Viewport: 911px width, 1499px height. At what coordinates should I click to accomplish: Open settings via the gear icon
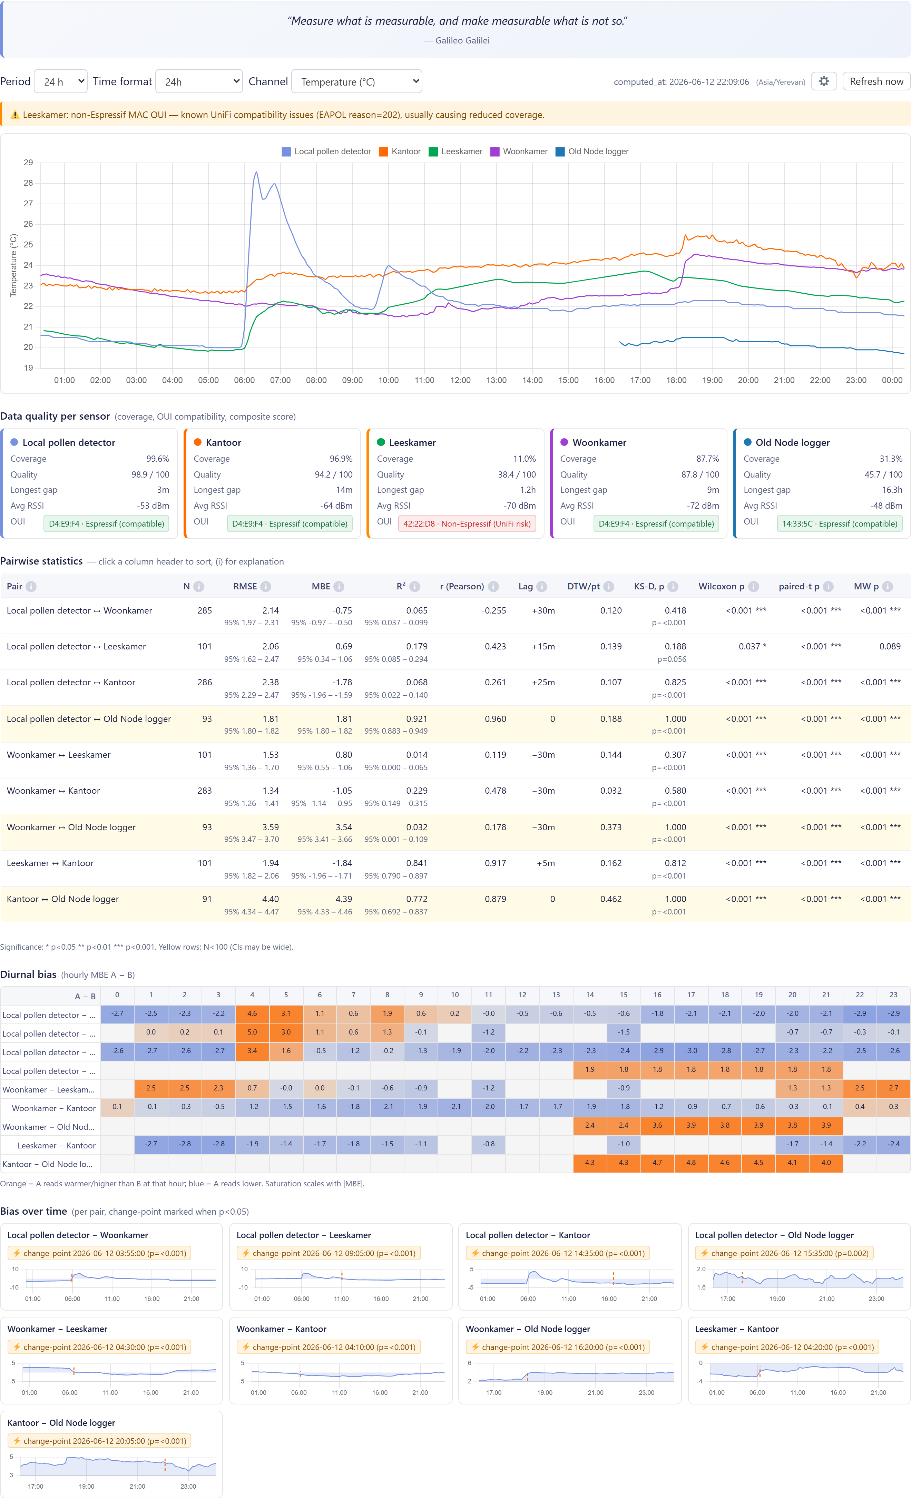pos(823,81)
